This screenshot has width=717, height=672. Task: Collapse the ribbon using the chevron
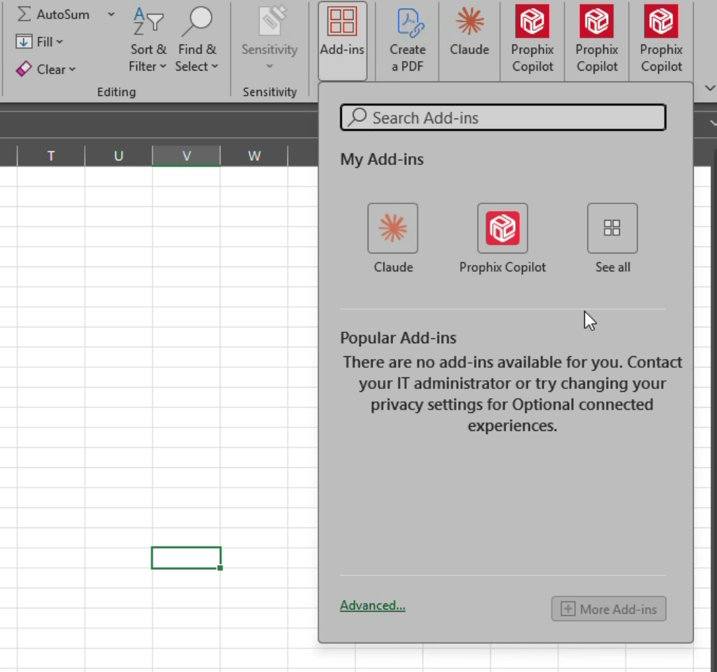tap(709, 88)
